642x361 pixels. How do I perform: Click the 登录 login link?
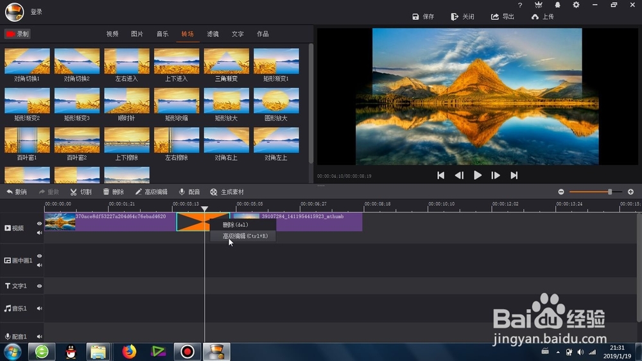[37, 12]
